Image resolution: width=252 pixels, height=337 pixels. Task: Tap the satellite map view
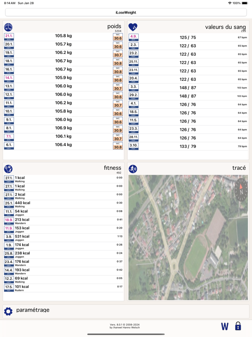pyautogui.click(x=188, y=237)
